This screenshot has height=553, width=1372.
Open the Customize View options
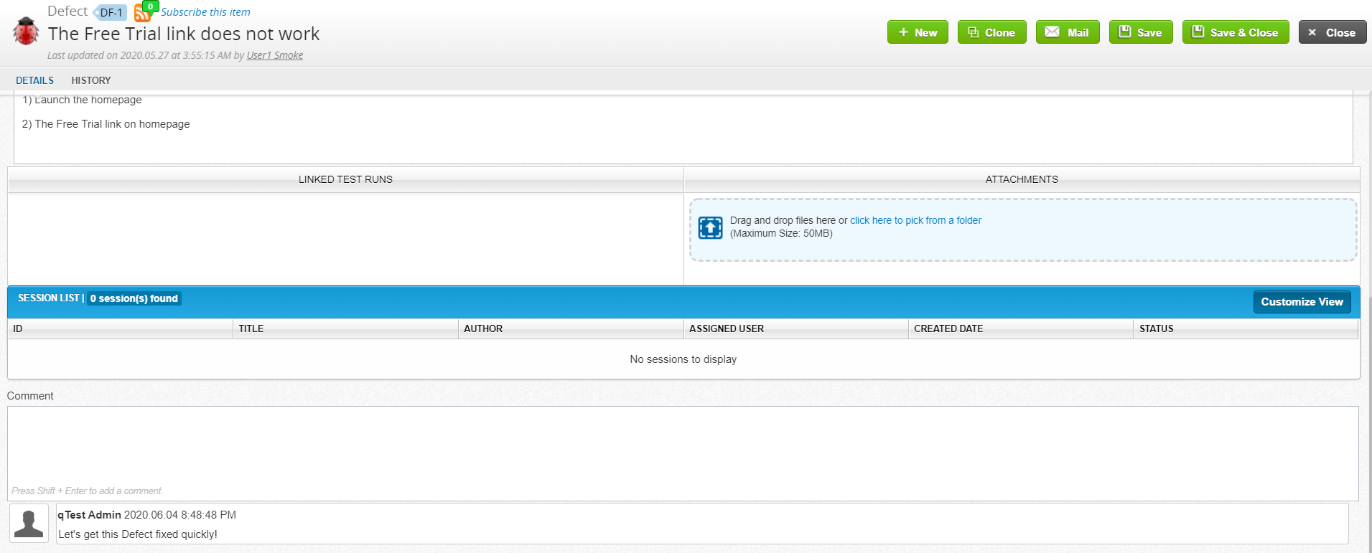click(x=1302, y=302)
